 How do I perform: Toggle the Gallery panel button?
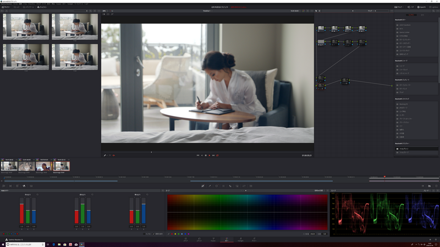[x=6, y=7]
